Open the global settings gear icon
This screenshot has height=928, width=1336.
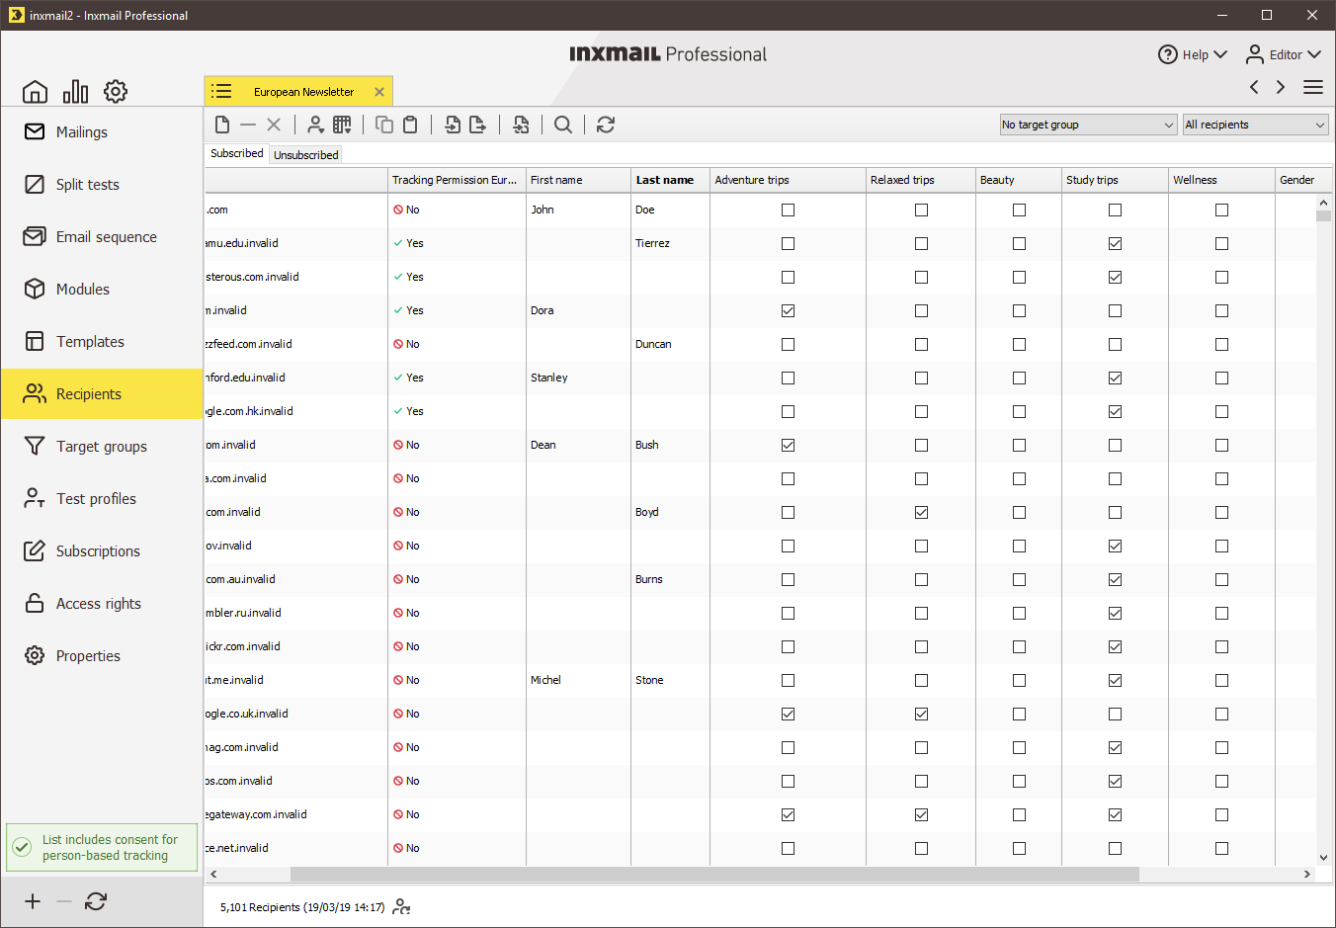click(x=116, y=92)
